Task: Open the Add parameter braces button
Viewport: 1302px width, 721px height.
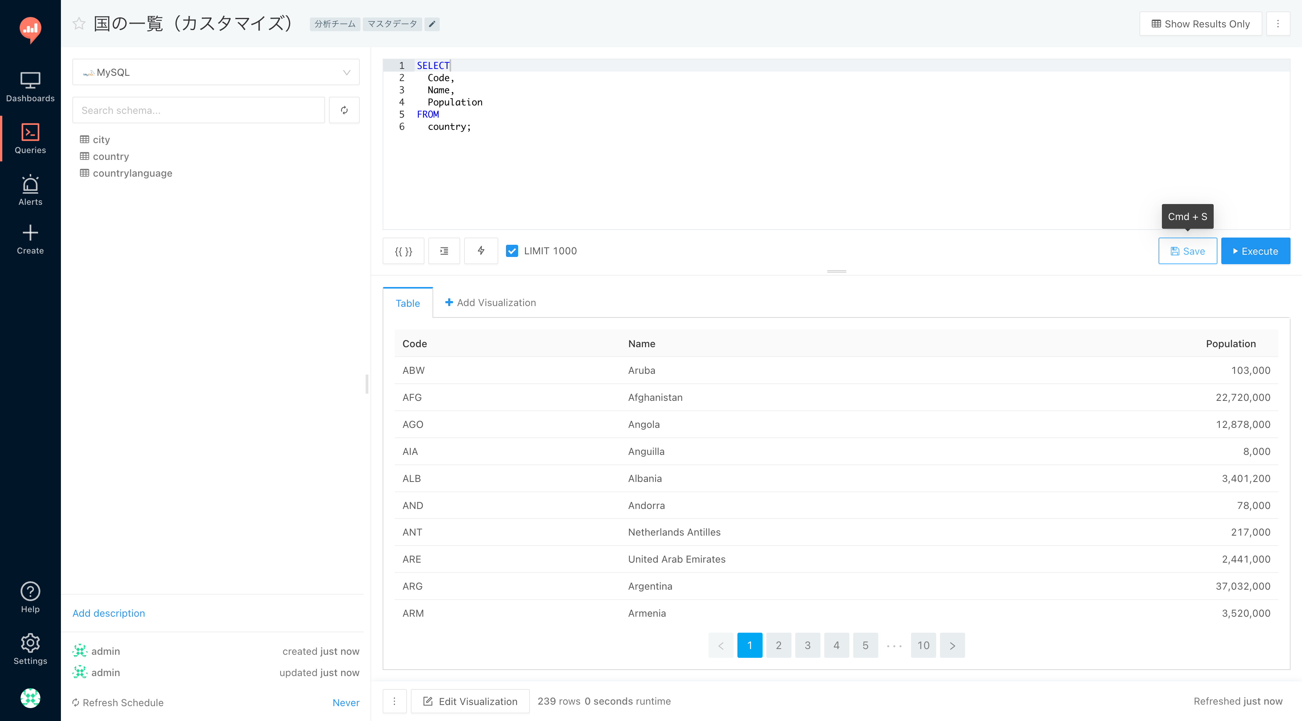Action: pos(403,251)
